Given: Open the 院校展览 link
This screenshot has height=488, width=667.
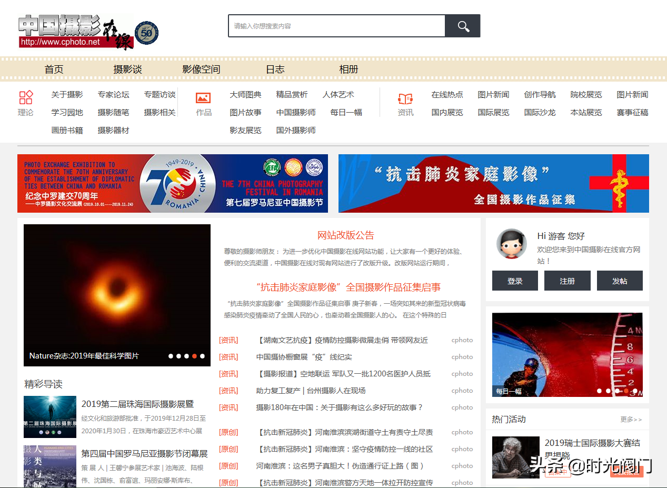Looking at the screenshot, I should (586, 95).
